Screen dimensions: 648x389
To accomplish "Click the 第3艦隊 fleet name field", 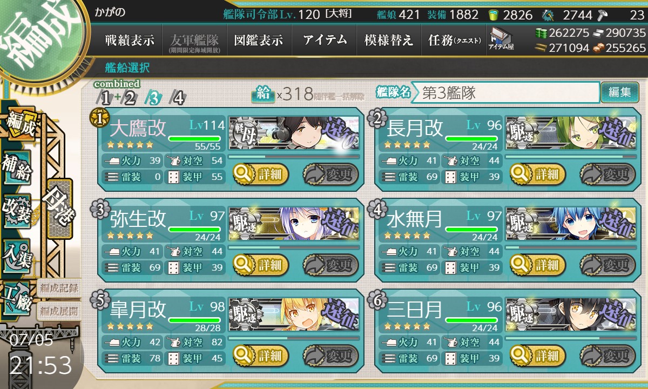I will tap(506, 92).
